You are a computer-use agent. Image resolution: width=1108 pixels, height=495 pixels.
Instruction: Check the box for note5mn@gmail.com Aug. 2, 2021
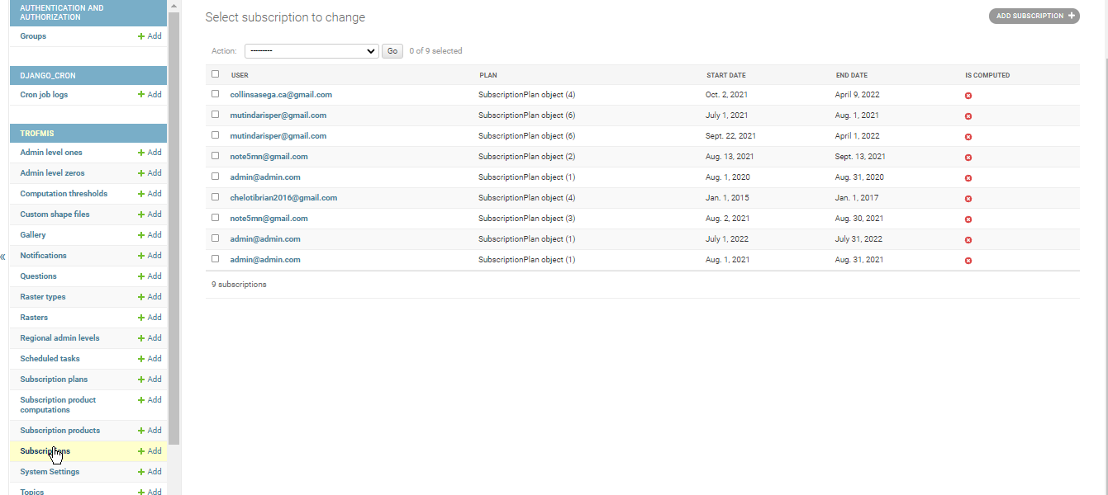[216, 218]
